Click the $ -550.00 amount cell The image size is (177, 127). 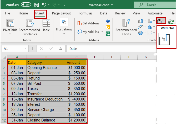(x=77, y=83)
